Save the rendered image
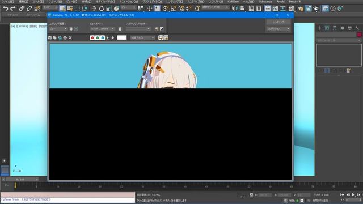Screen dimensions: 363x204 point(50,38)
